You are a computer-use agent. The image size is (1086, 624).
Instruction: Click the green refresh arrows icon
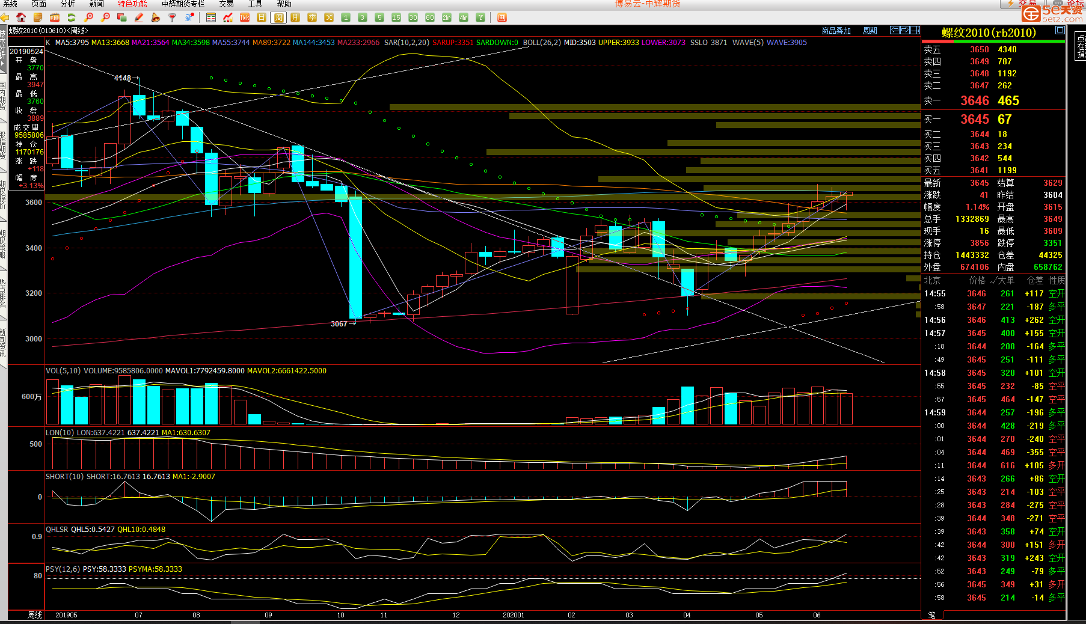point(72,17)
